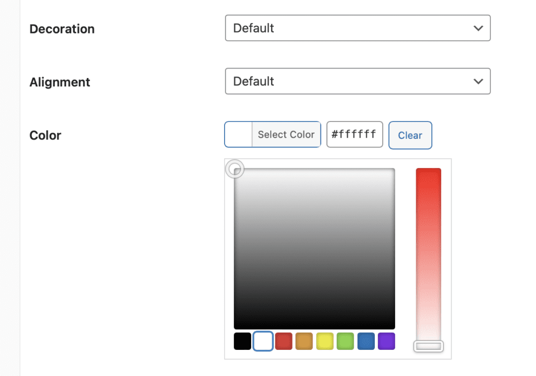
Task: Click the Select Color button
Action: coord(286,135)
